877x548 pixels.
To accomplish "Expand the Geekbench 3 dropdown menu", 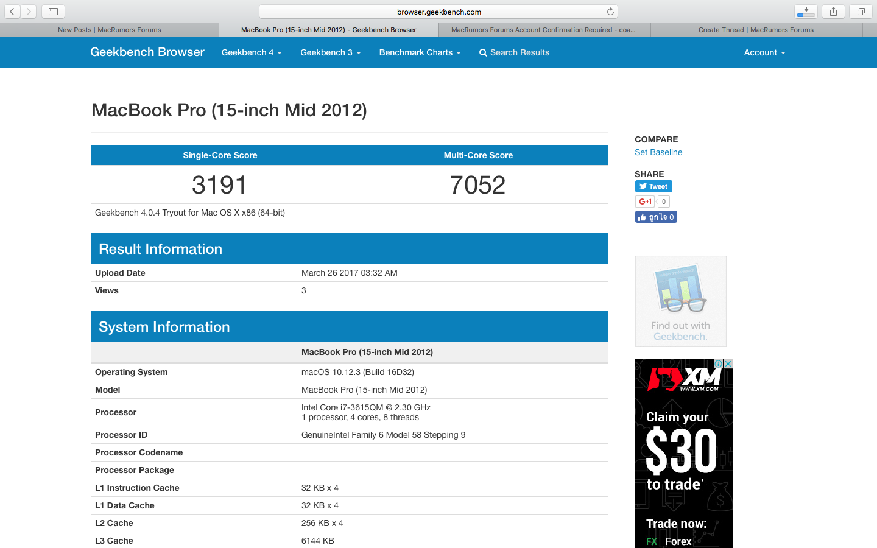I will click(x=331, y=52).
